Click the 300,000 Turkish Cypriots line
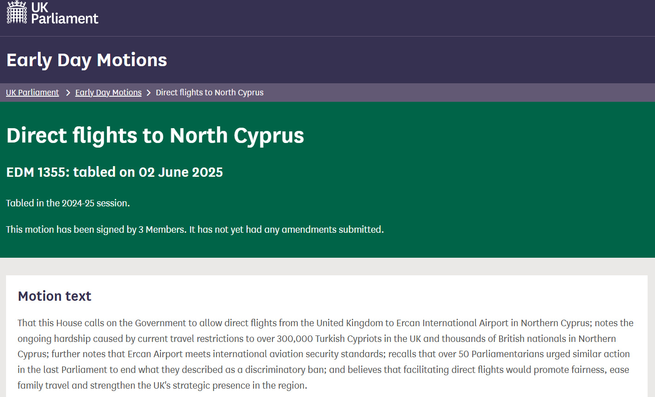Image resolution: width=655 pixels, height=397 pixels. 316,339
